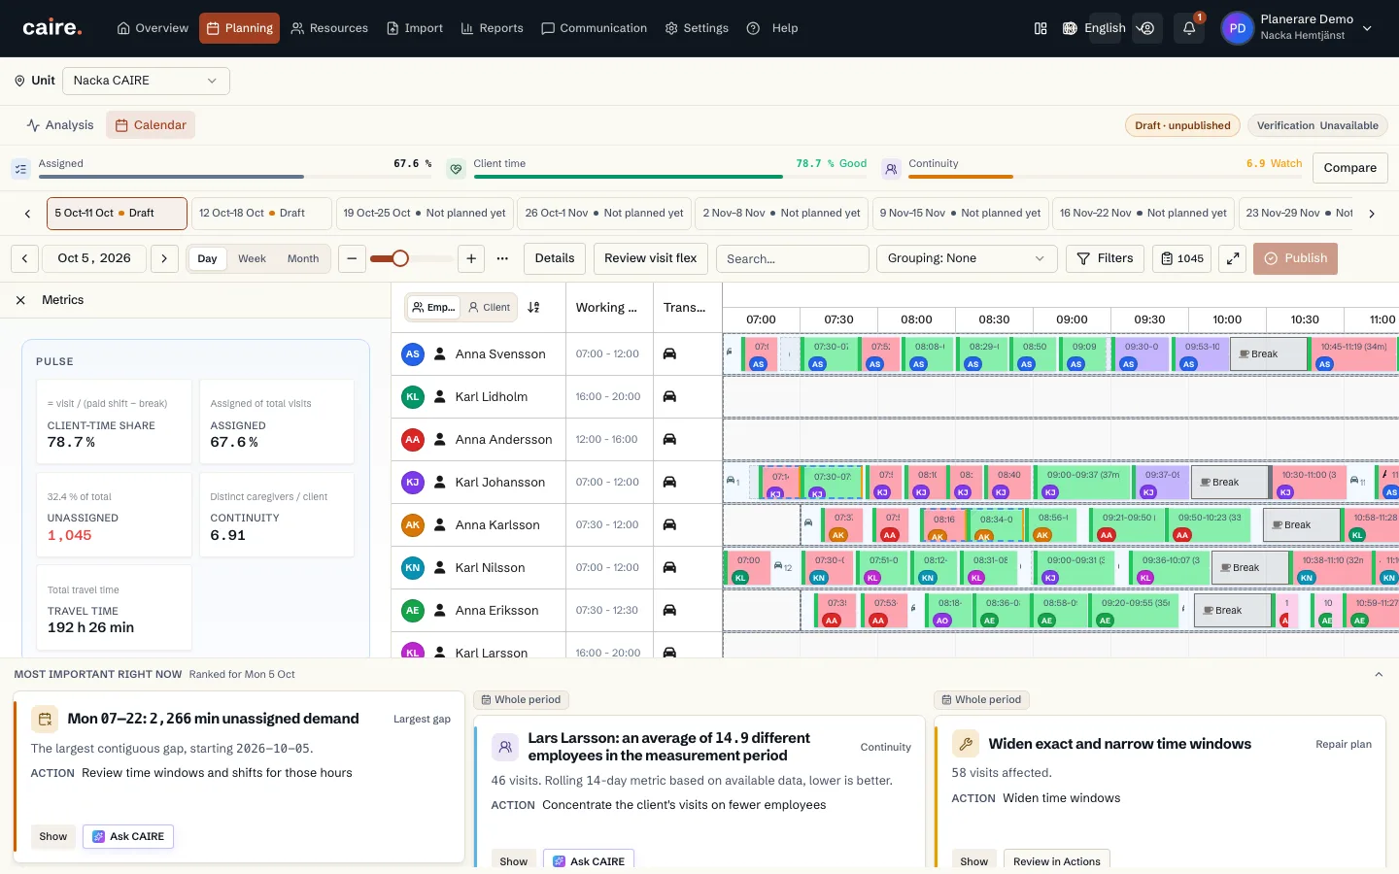Open the three-dot more options menu
The image size is (1399, 874).
pyautogui.click(x=502, y=258)
